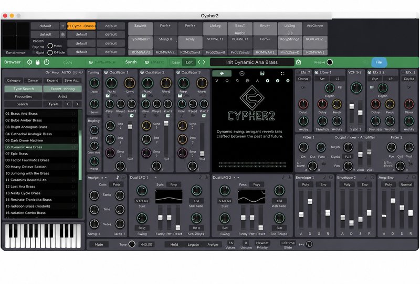Click the V icon under display toolbar

tap(217, 81)
